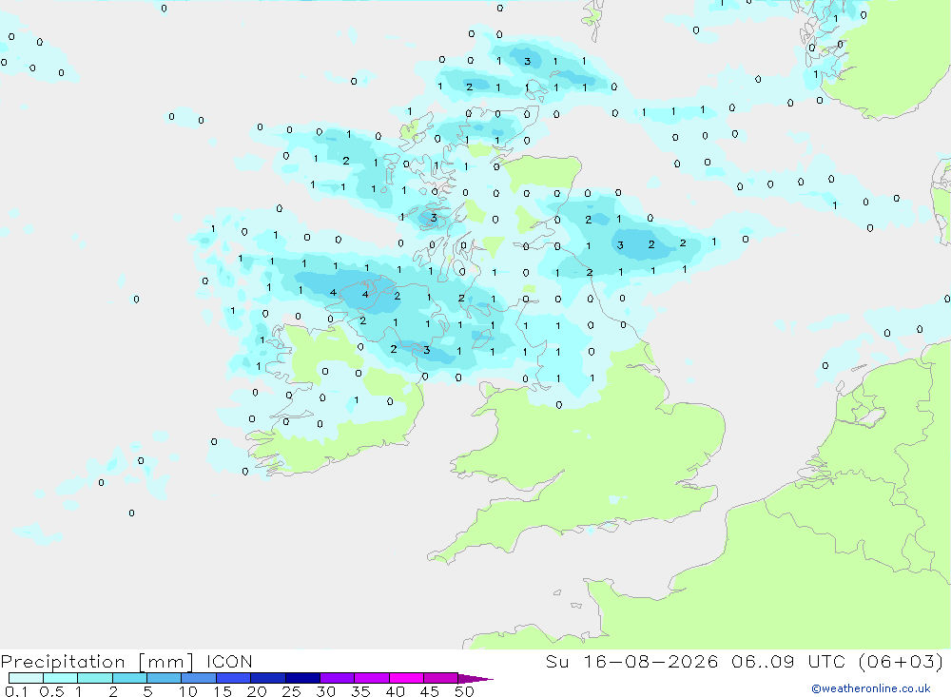Click the legend label '50'
Image resolution: width=951 pixels, height=697 pixels.
(x=464, y=691)
